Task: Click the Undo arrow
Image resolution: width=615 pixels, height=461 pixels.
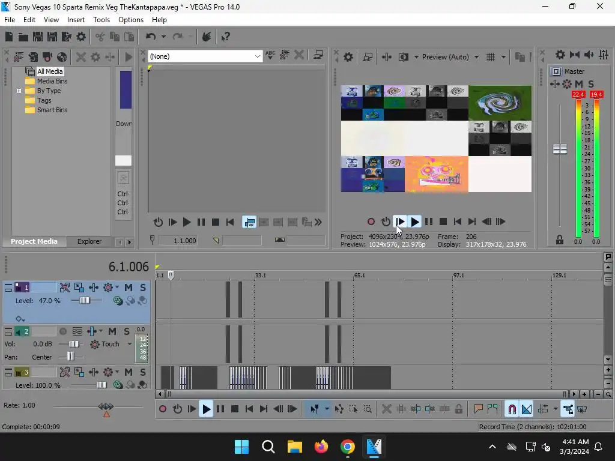Action: point(151,37)
